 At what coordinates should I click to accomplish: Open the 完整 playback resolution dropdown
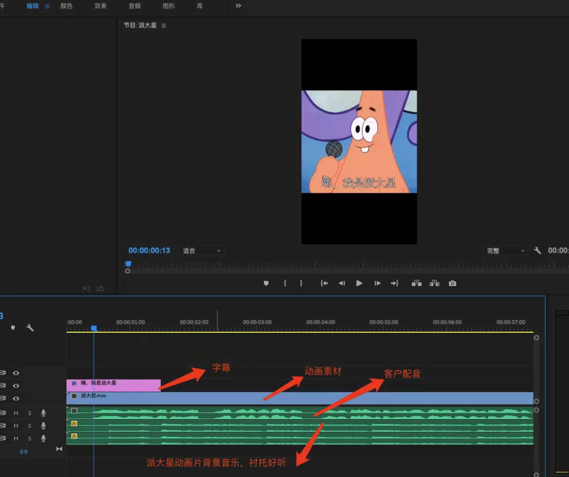pos(505,251)
